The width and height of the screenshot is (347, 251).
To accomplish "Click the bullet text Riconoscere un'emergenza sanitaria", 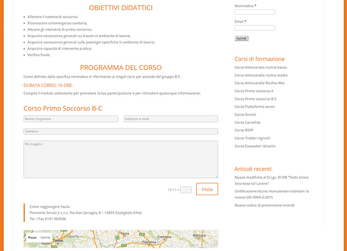I will tap(57, 23).
